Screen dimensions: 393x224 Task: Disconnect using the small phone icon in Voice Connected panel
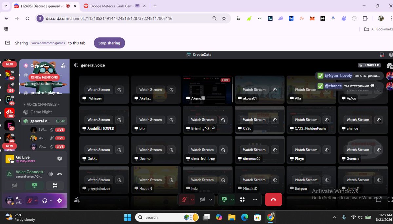point(60,174)
